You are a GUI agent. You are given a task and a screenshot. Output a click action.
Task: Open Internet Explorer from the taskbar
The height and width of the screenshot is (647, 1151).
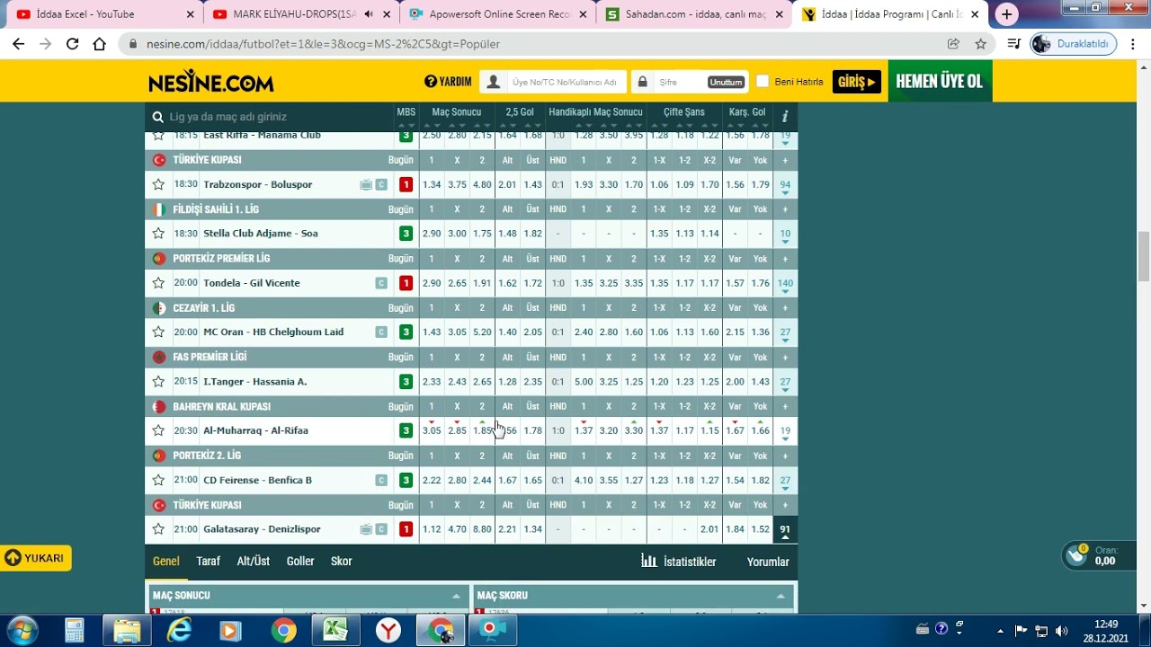tap(180, 631)
